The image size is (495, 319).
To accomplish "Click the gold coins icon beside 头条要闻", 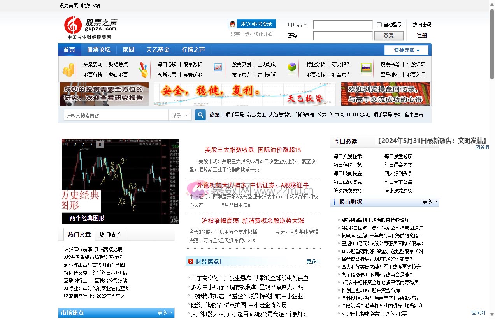I will (68, 70).
